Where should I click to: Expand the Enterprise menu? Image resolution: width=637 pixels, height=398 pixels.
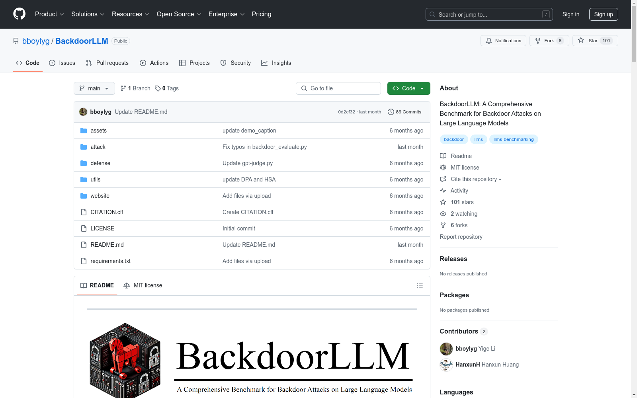227,14
